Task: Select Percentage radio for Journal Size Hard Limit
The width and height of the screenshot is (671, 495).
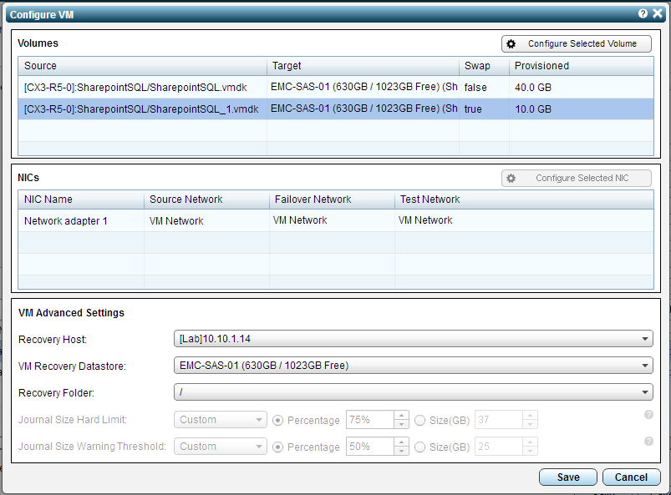Action: pyautogui.click(x=279, y=420)
